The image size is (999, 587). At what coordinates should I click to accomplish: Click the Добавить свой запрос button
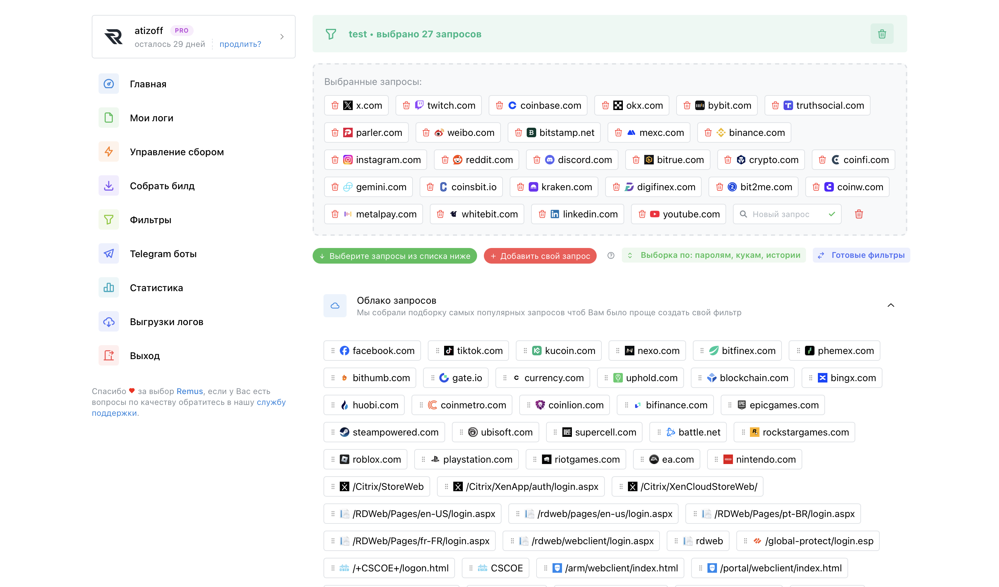tap(540, 256)
